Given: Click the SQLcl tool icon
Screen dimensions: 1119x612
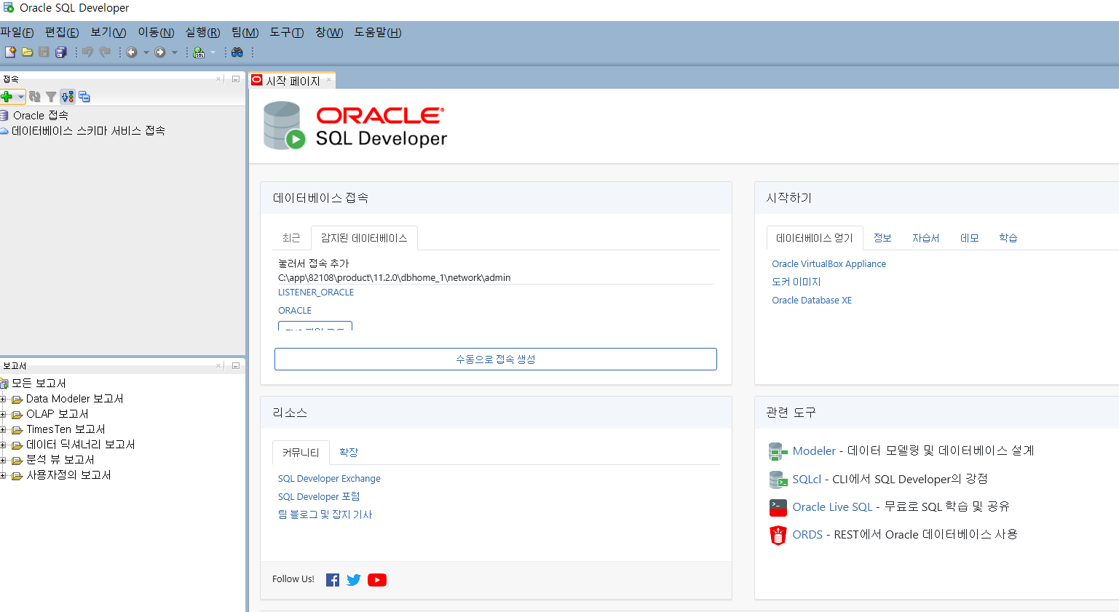Looking at the screenshot, I should coord(778,480).
